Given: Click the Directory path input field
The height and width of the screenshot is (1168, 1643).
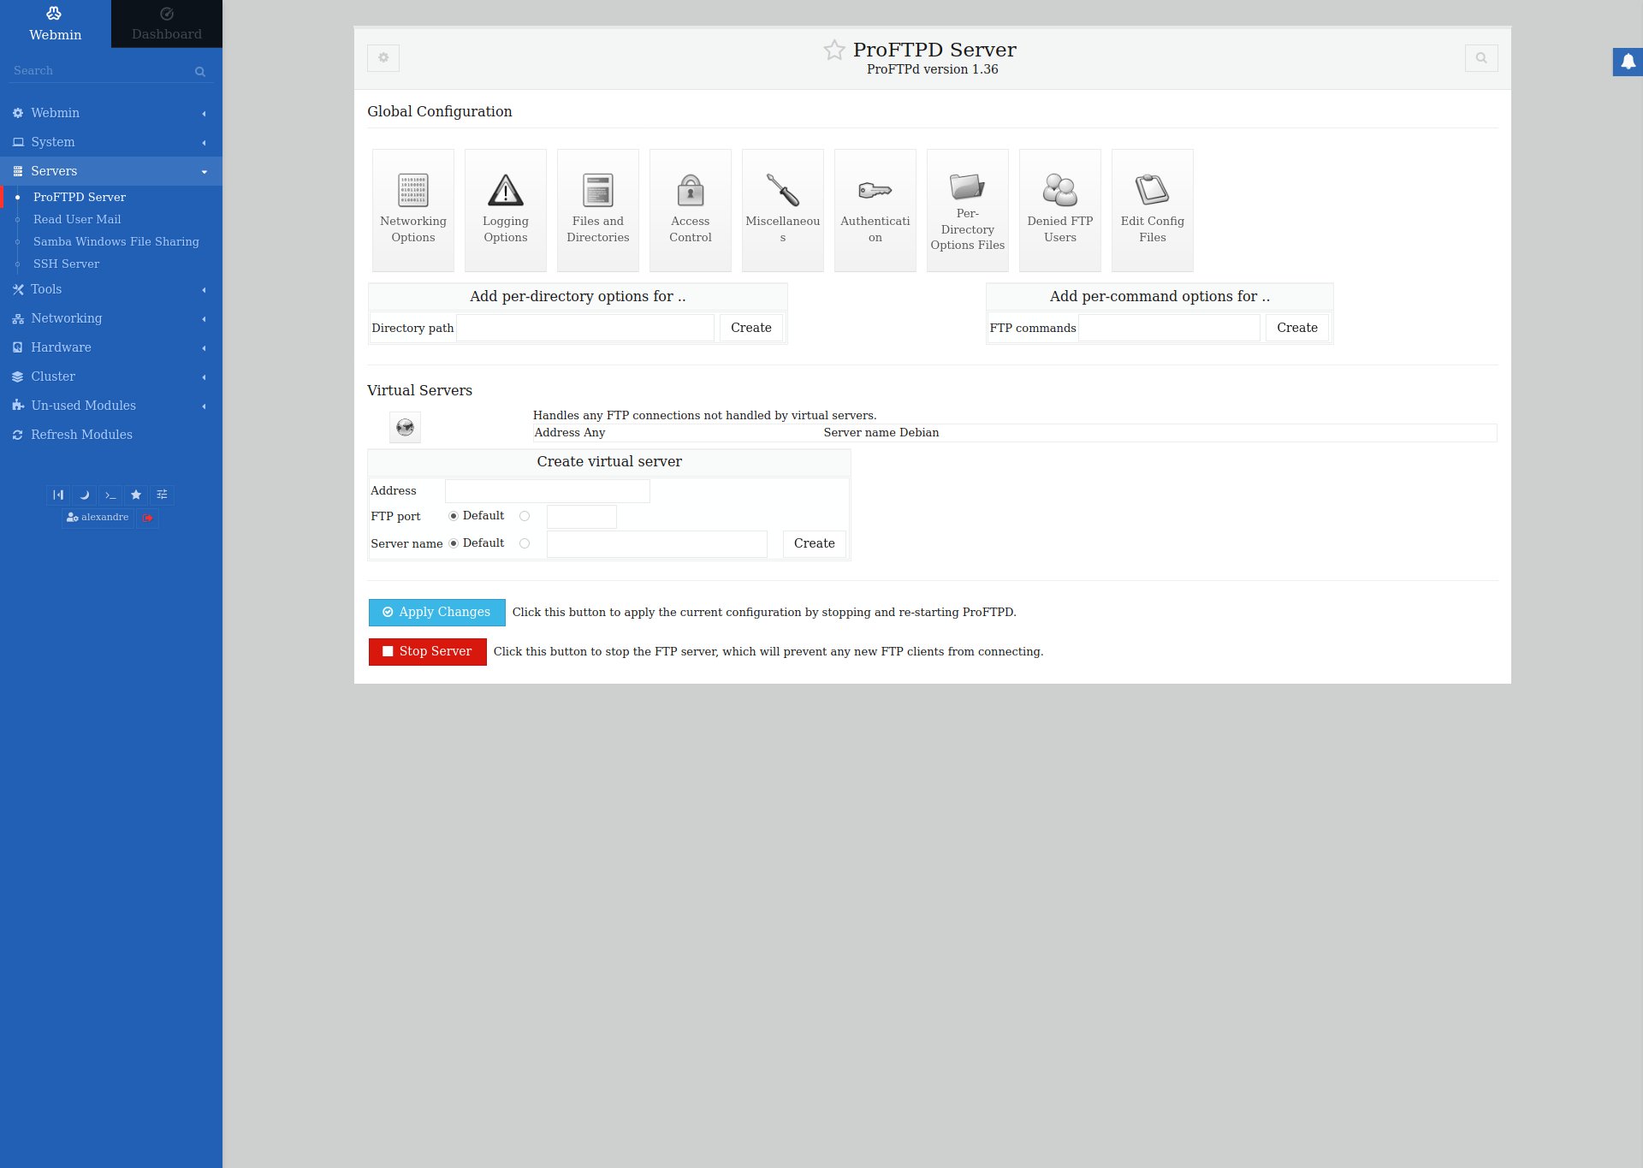Looking at the screenshot, I should pos(585,329).
